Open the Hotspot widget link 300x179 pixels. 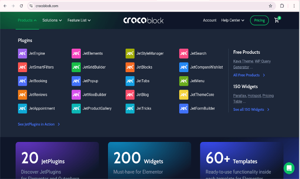(254, 96)
